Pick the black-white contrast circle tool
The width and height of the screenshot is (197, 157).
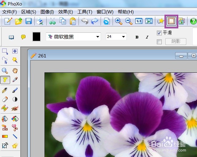tap(15, 99)
